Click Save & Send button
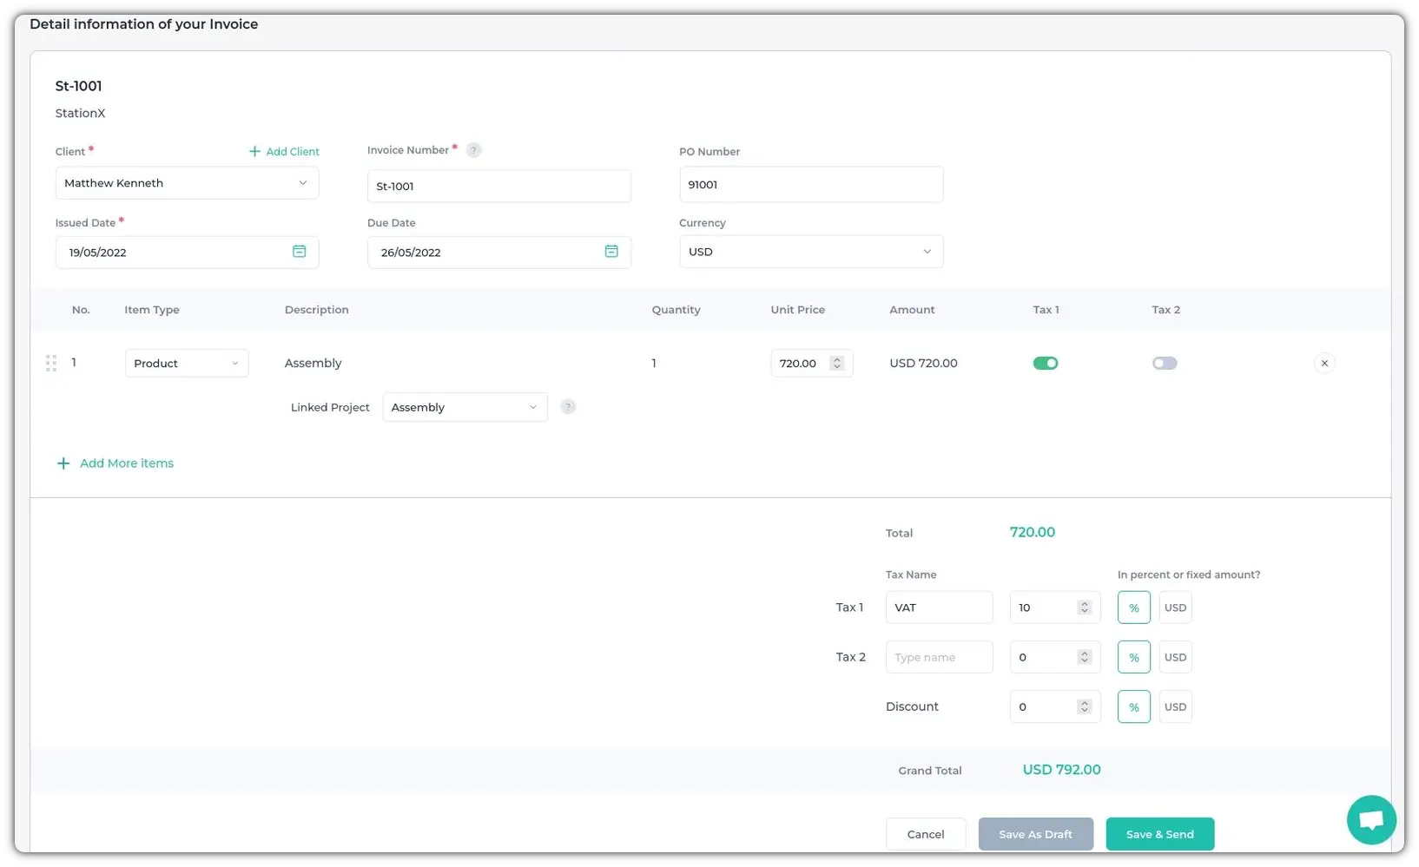The image size is (1419, 867). [x=1159, y=834]
